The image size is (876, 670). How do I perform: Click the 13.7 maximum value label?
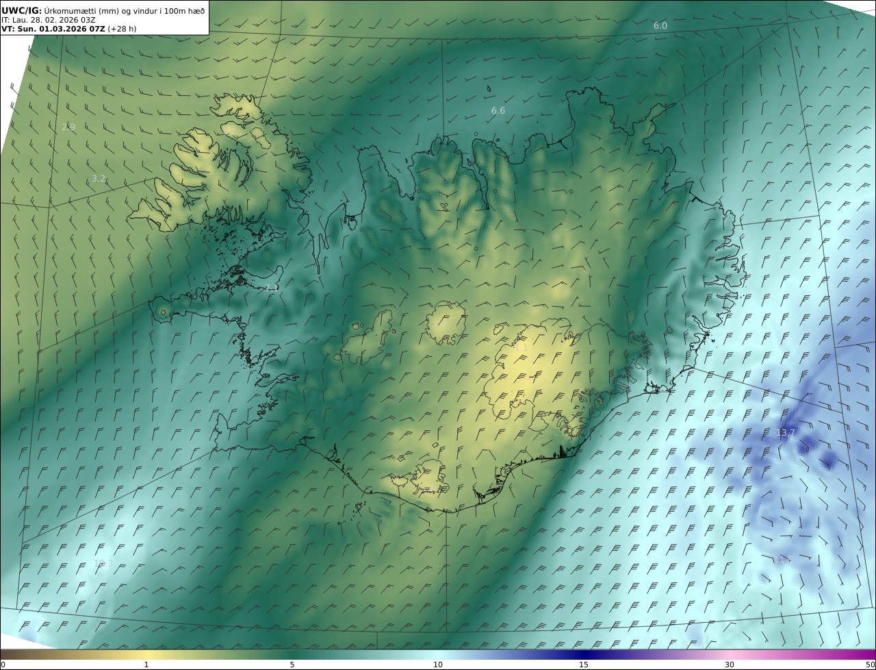pos(786,432)
